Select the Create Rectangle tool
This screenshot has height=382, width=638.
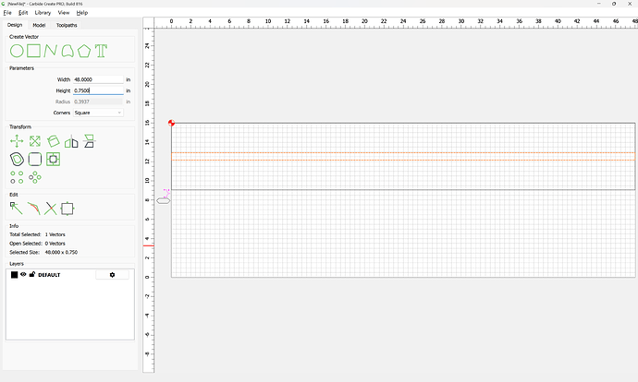34,51
